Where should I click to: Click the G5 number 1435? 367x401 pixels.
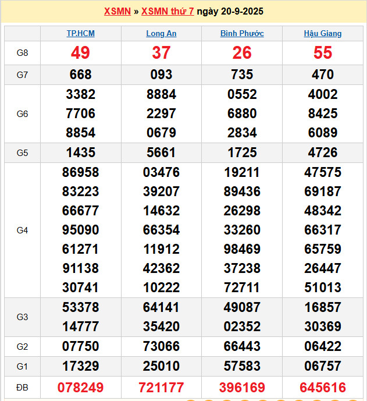click(80, 153)
